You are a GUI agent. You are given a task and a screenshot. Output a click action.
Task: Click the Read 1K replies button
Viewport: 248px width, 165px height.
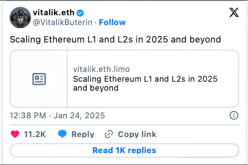point(124,150)
